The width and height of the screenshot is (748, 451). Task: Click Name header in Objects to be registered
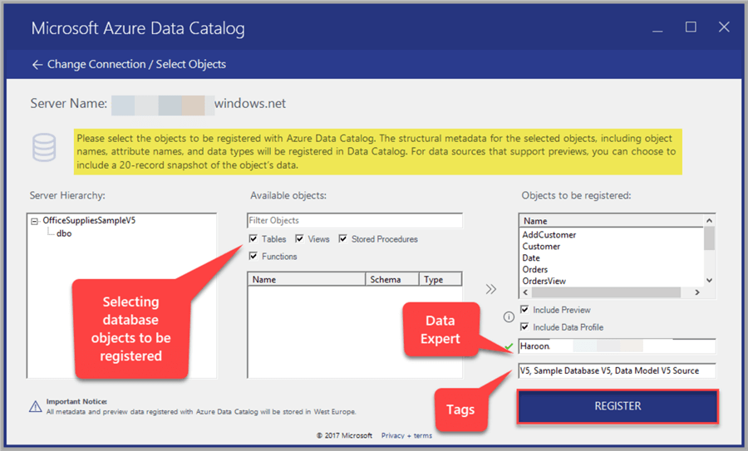tap(612, 221)
